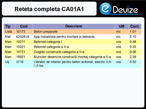Click quantity 2.29
This screenshot has height=109, width=146.
(133, 57)
